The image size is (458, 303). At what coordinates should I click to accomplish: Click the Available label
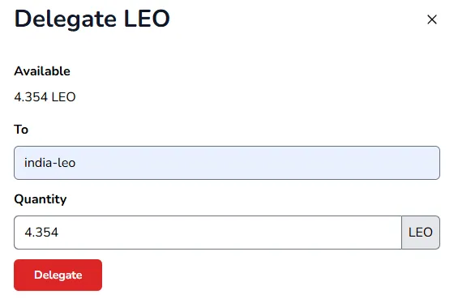[42, 71]
